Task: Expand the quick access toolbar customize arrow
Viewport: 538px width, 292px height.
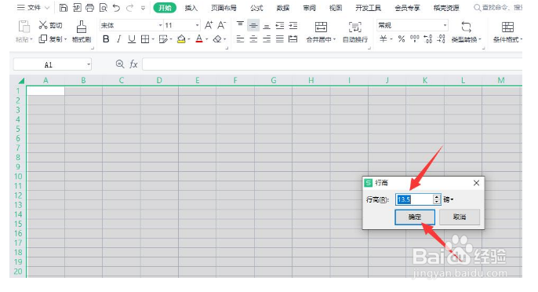Action: coord(143,8)
